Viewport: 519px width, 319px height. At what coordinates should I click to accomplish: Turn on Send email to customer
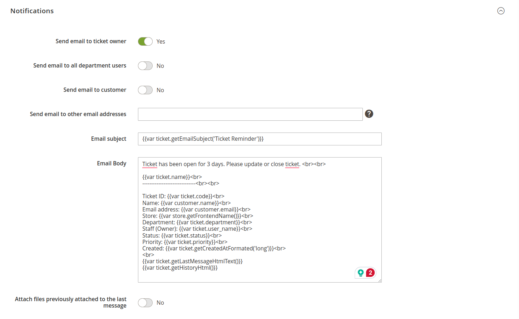pyautogui.click(x=145, y=90)
